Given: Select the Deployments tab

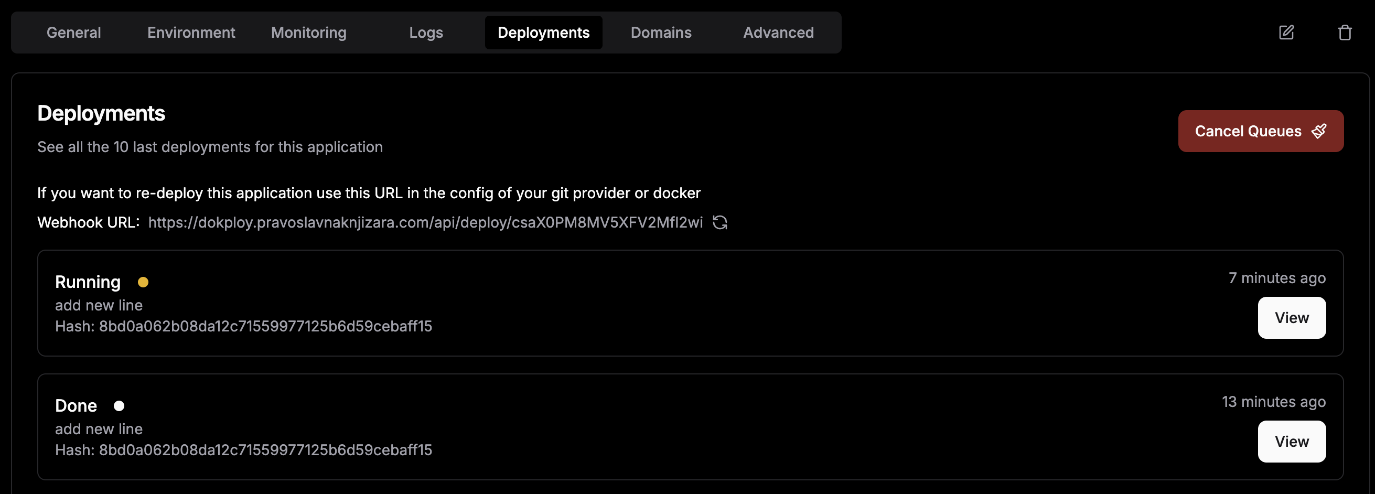Looking at the screenshot, I should pyautogui.click(x=543, y=33).
